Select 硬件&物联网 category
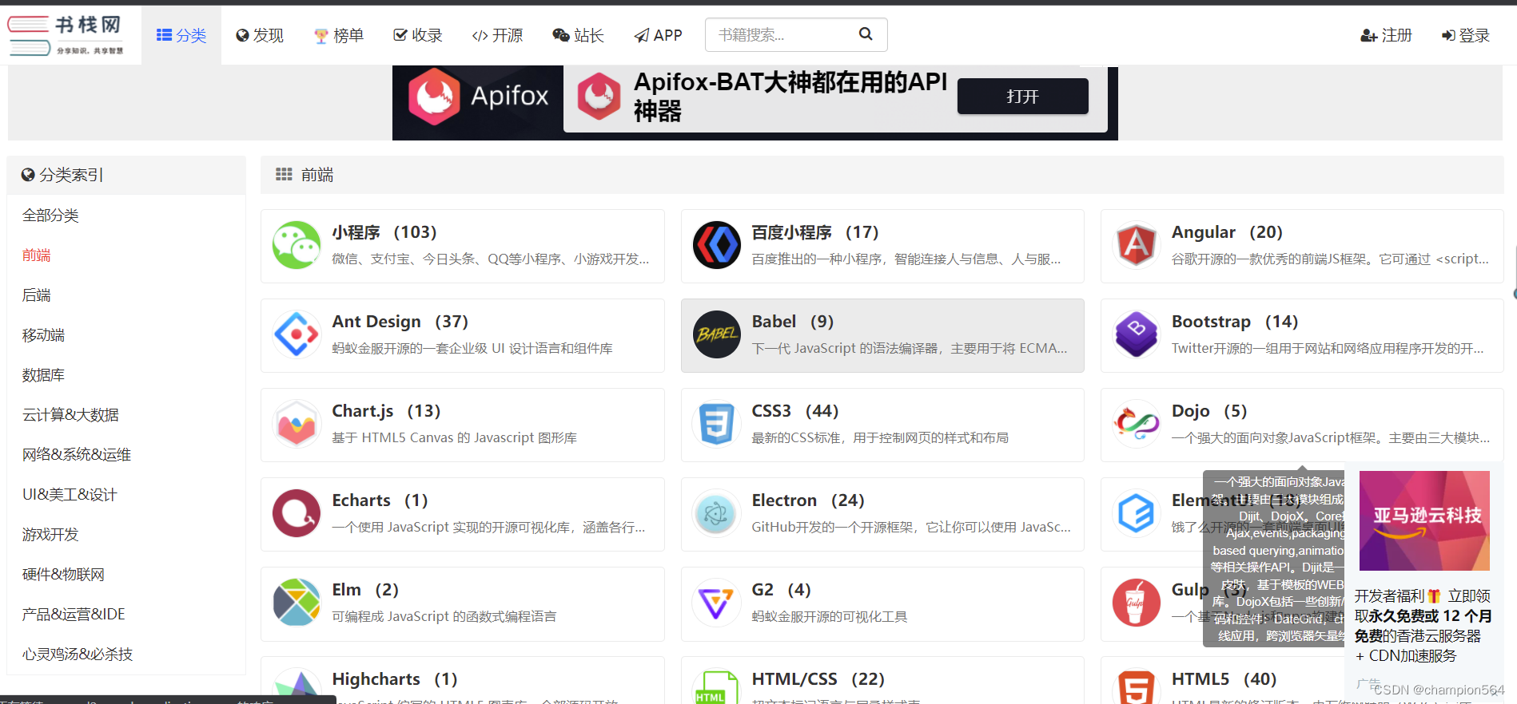 (x=63, y=575)
